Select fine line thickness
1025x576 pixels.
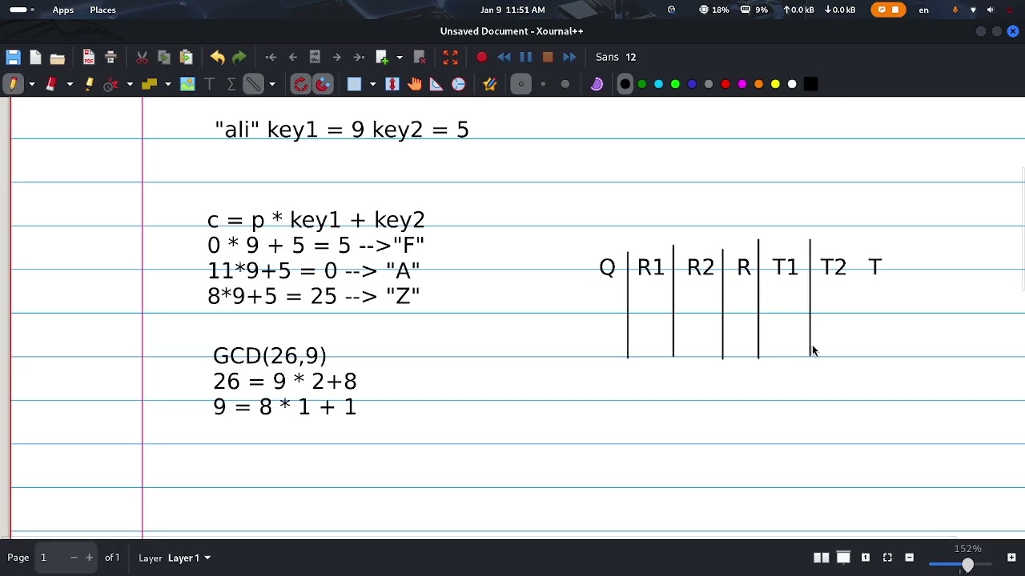521,84
